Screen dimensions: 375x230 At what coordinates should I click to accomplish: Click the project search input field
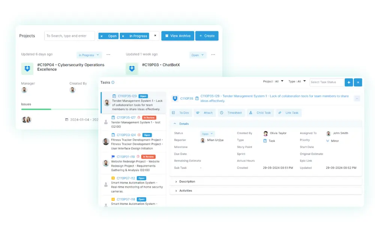click(x=69, y=36)
